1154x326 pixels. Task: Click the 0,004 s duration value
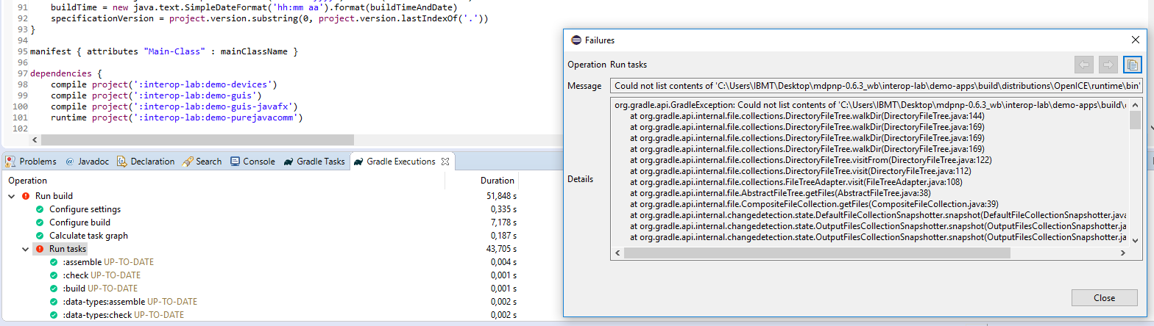point(504,262)
